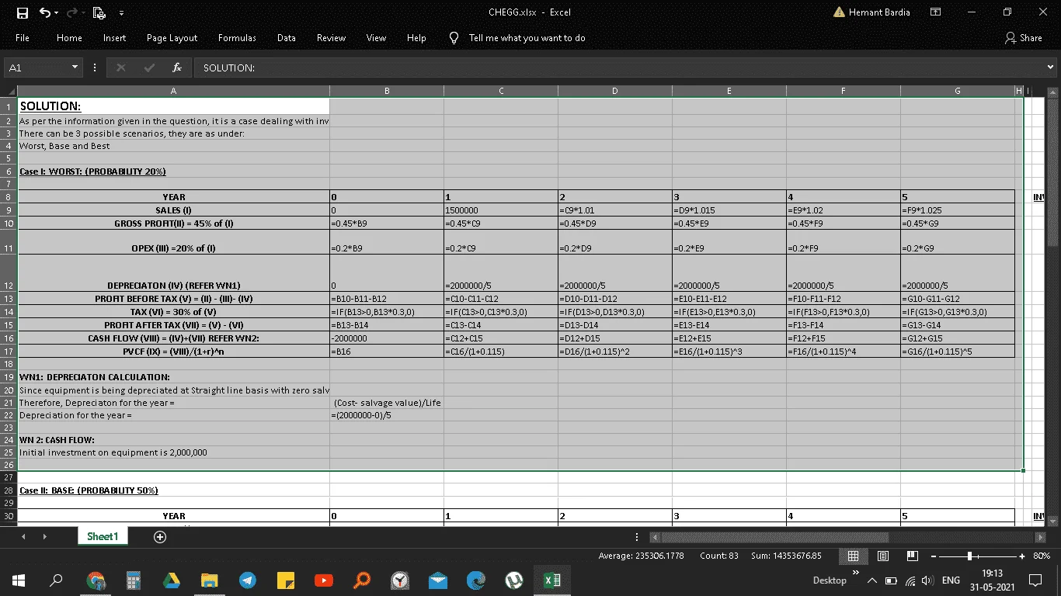Open Ribbon Display Options

pyautogui.click(x=935, y=12)
